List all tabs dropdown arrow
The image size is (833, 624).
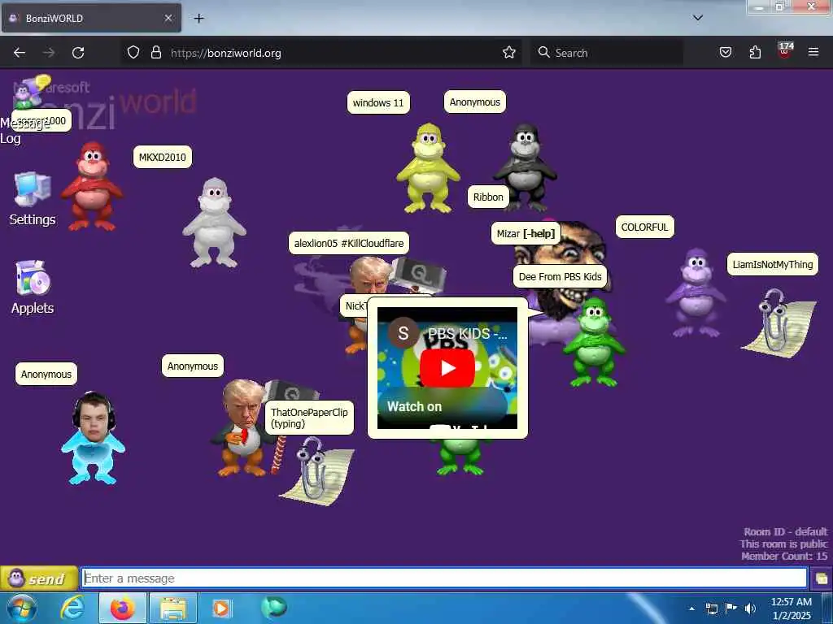tap(698, 18)
